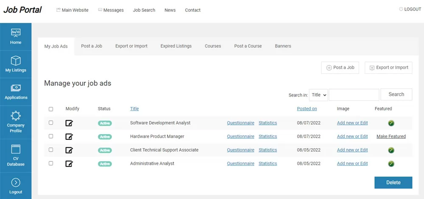Add new or Edit image for Administrative Analyst

coord(352,163)
